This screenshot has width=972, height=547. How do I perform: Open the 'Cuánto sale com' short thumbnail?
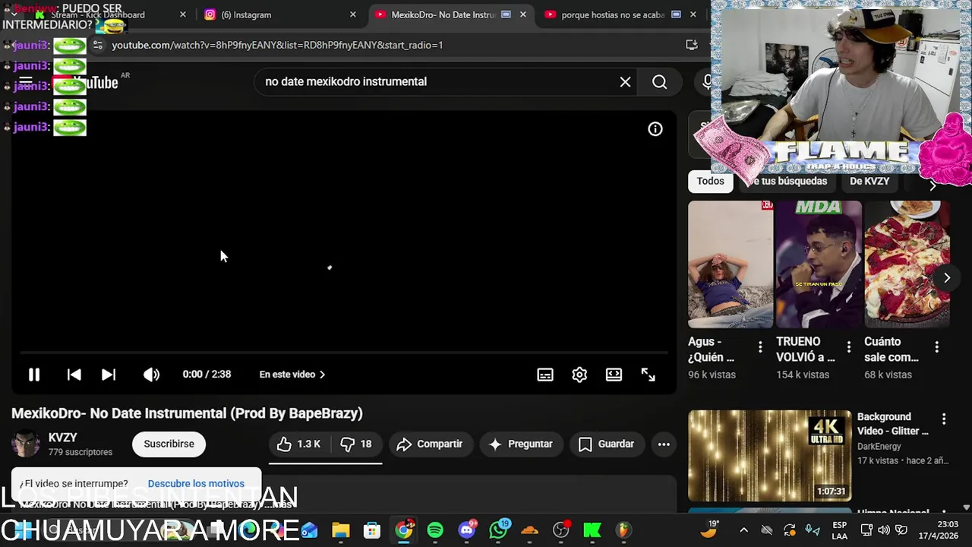907,264
